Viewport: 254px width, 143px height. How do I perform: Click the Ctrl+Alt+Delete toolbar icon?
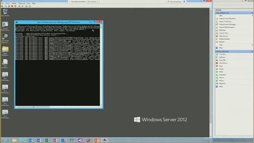coord(2,6)
